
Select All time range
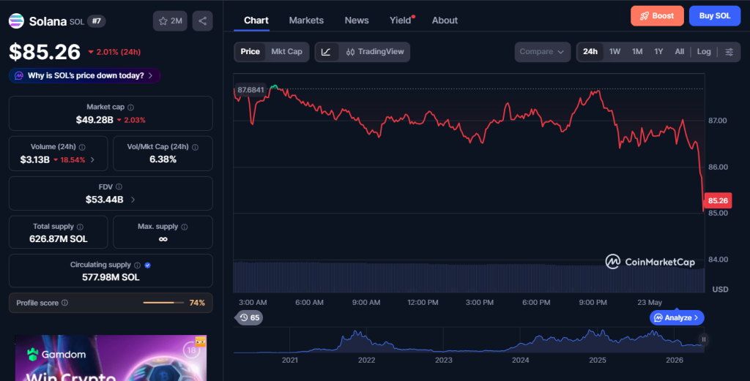(x=679, y=52)
